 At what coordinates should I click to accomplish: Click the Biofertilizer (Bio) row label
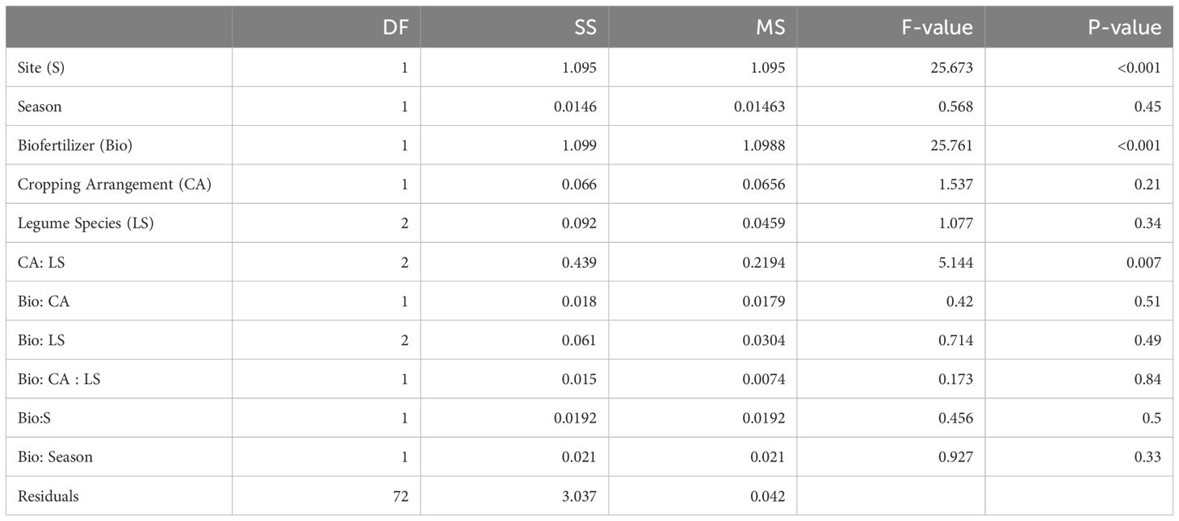tap(75, 145)
